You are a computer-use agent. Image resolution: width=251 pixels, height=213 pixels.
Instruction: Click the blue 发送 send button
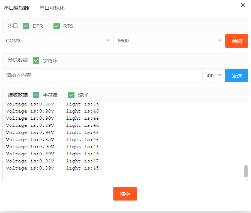237,76
